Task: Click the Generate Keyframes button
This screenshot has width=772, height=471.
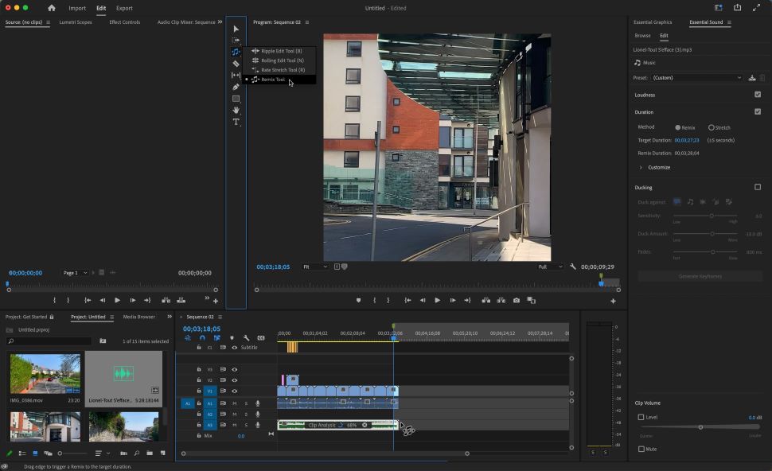Action: [699, 275]
